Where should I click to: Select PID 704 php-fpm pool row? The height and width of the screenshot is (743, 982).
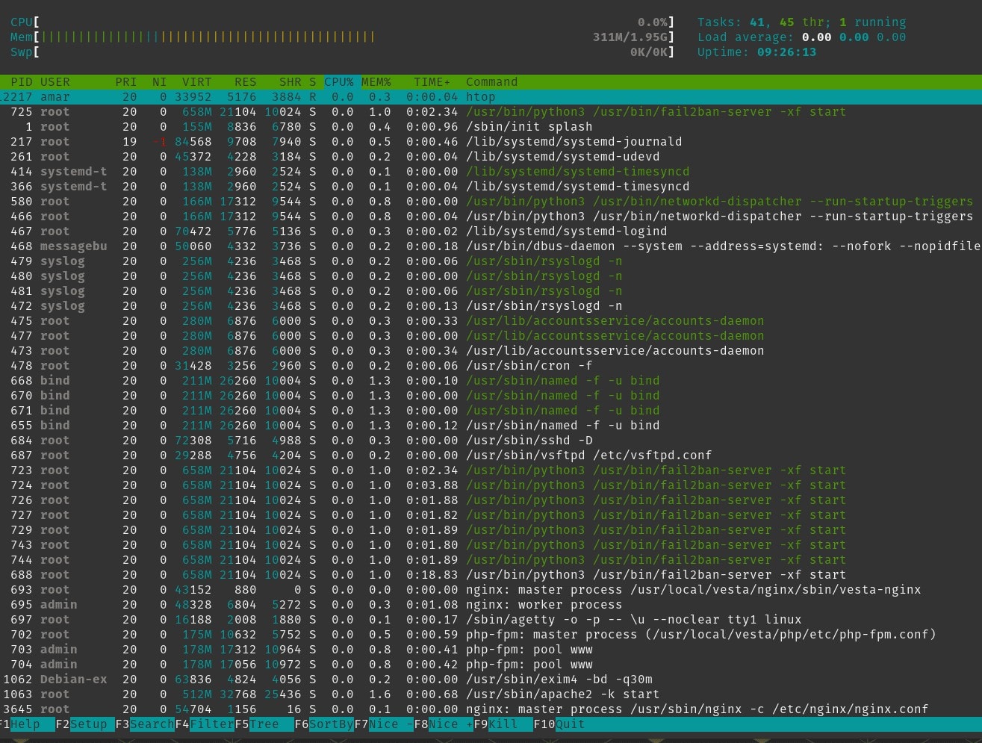click(x=491, y=665)
